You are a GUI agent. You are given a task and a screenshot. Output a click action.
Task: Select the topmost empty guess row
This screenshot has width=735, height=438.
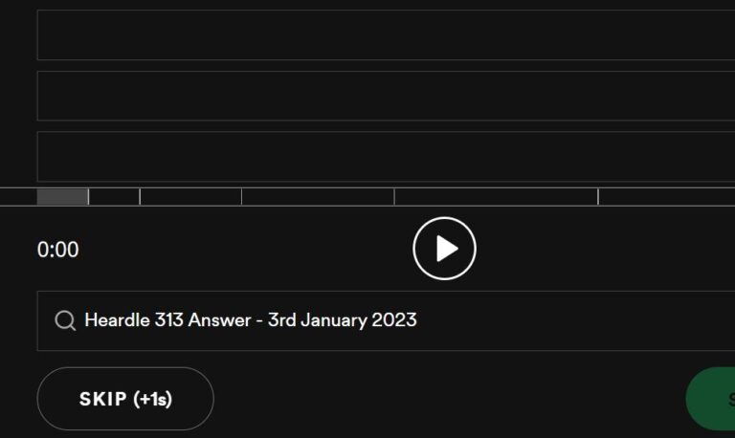click(386, 35)
